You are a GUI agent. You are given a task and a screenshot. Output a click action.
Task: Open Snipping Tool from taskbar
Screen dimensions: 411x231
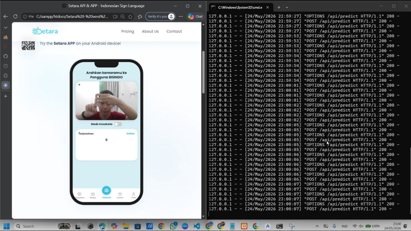click(x=291, y=226)
